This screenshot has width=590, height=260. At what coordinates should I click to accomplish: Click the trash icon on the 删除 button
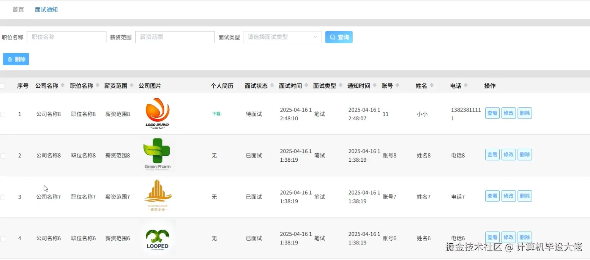coord(10,59)
